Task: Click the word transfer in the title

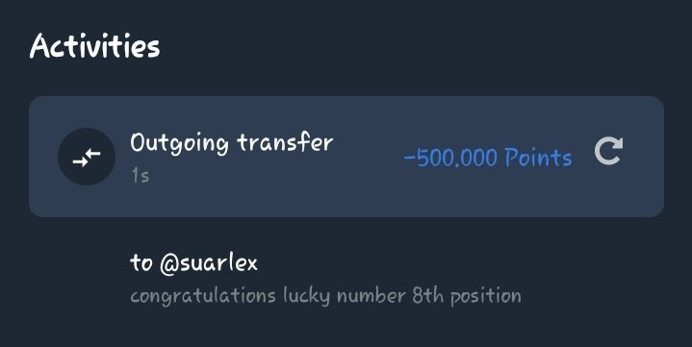Action: pos(285,143)
